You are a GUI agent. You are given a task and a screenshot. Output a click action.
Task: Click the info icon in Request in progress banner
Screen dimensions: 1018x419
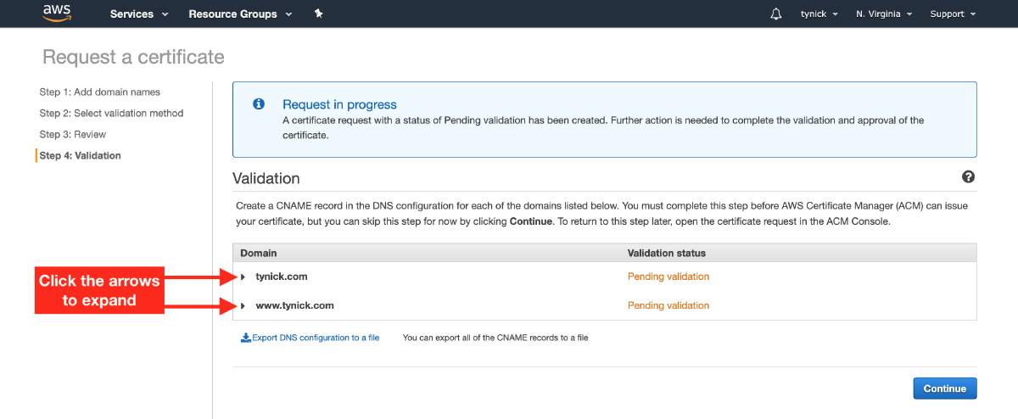[259, 104]
